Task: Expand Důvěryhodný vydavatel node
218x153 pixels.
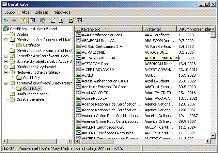Action: (6, 67)
